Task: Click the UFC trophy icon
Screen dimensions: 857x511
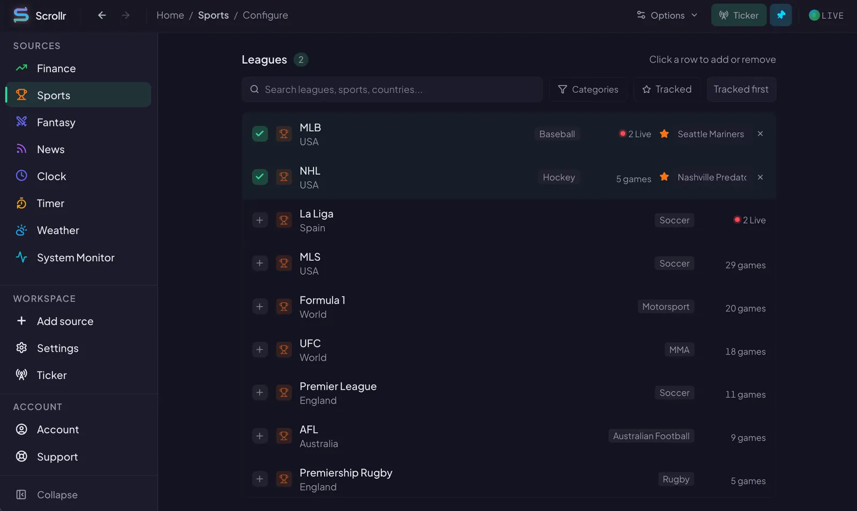Action: (x=284, y=349)
